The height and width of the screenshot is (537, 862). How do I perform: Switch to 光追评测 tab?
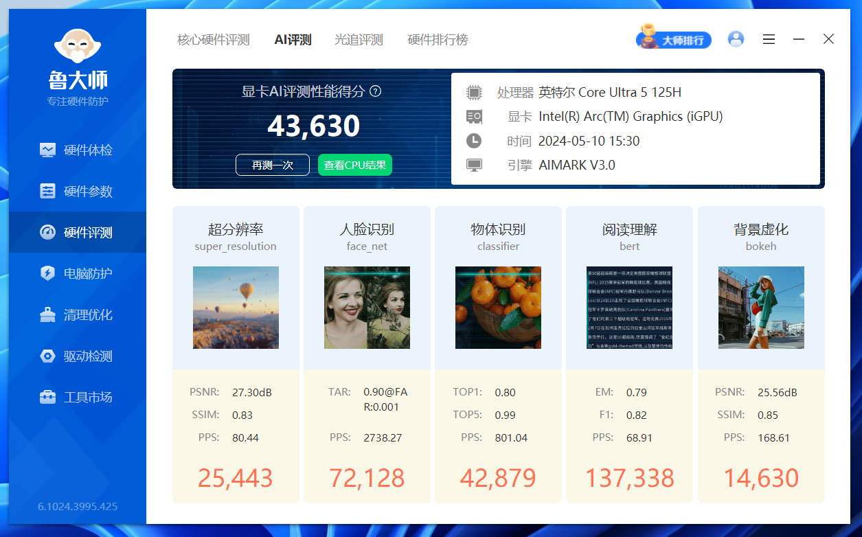point(359,40)
